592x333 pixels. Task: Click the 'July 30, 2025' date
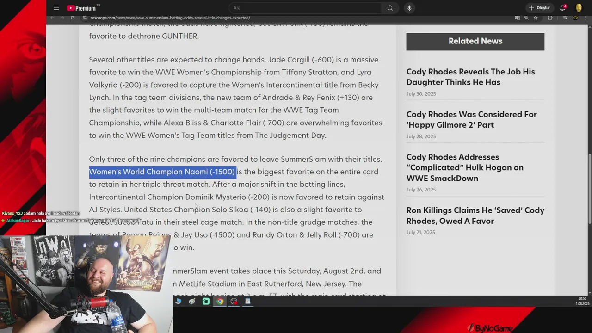[421, 94]
